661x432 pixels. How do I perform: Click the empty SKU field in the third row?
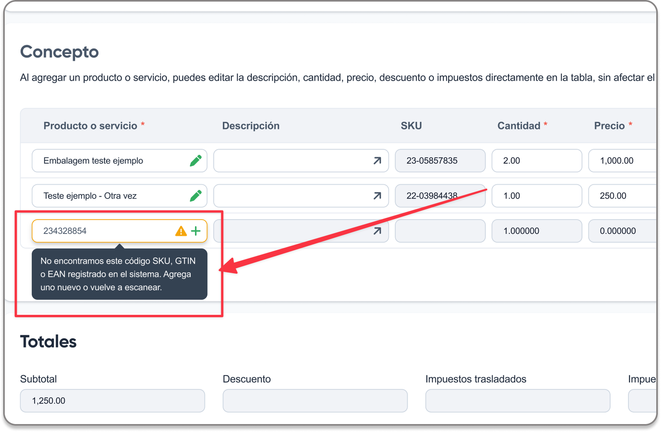click(x=440, y=231)
